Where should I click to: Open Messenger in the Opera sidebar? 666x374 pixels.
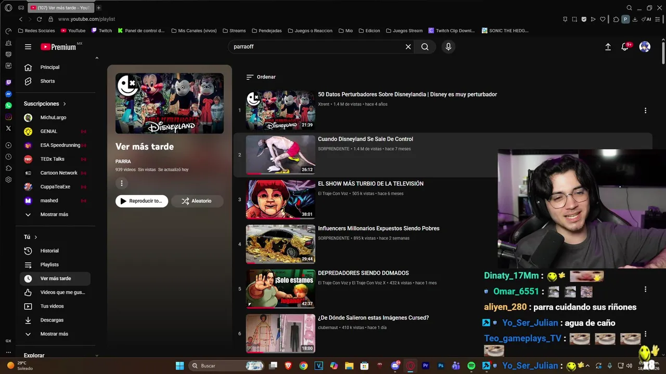click(8, 94)
